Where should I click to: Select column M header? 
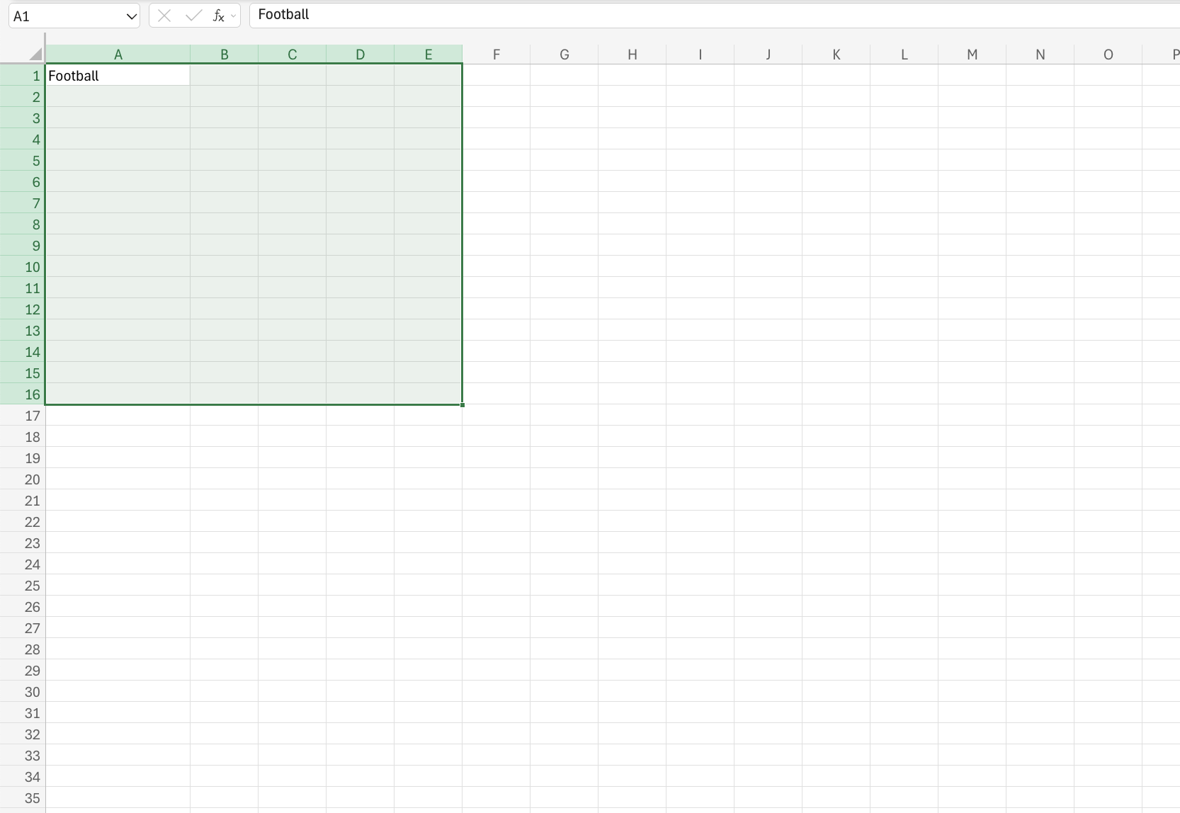click(971, 54)
